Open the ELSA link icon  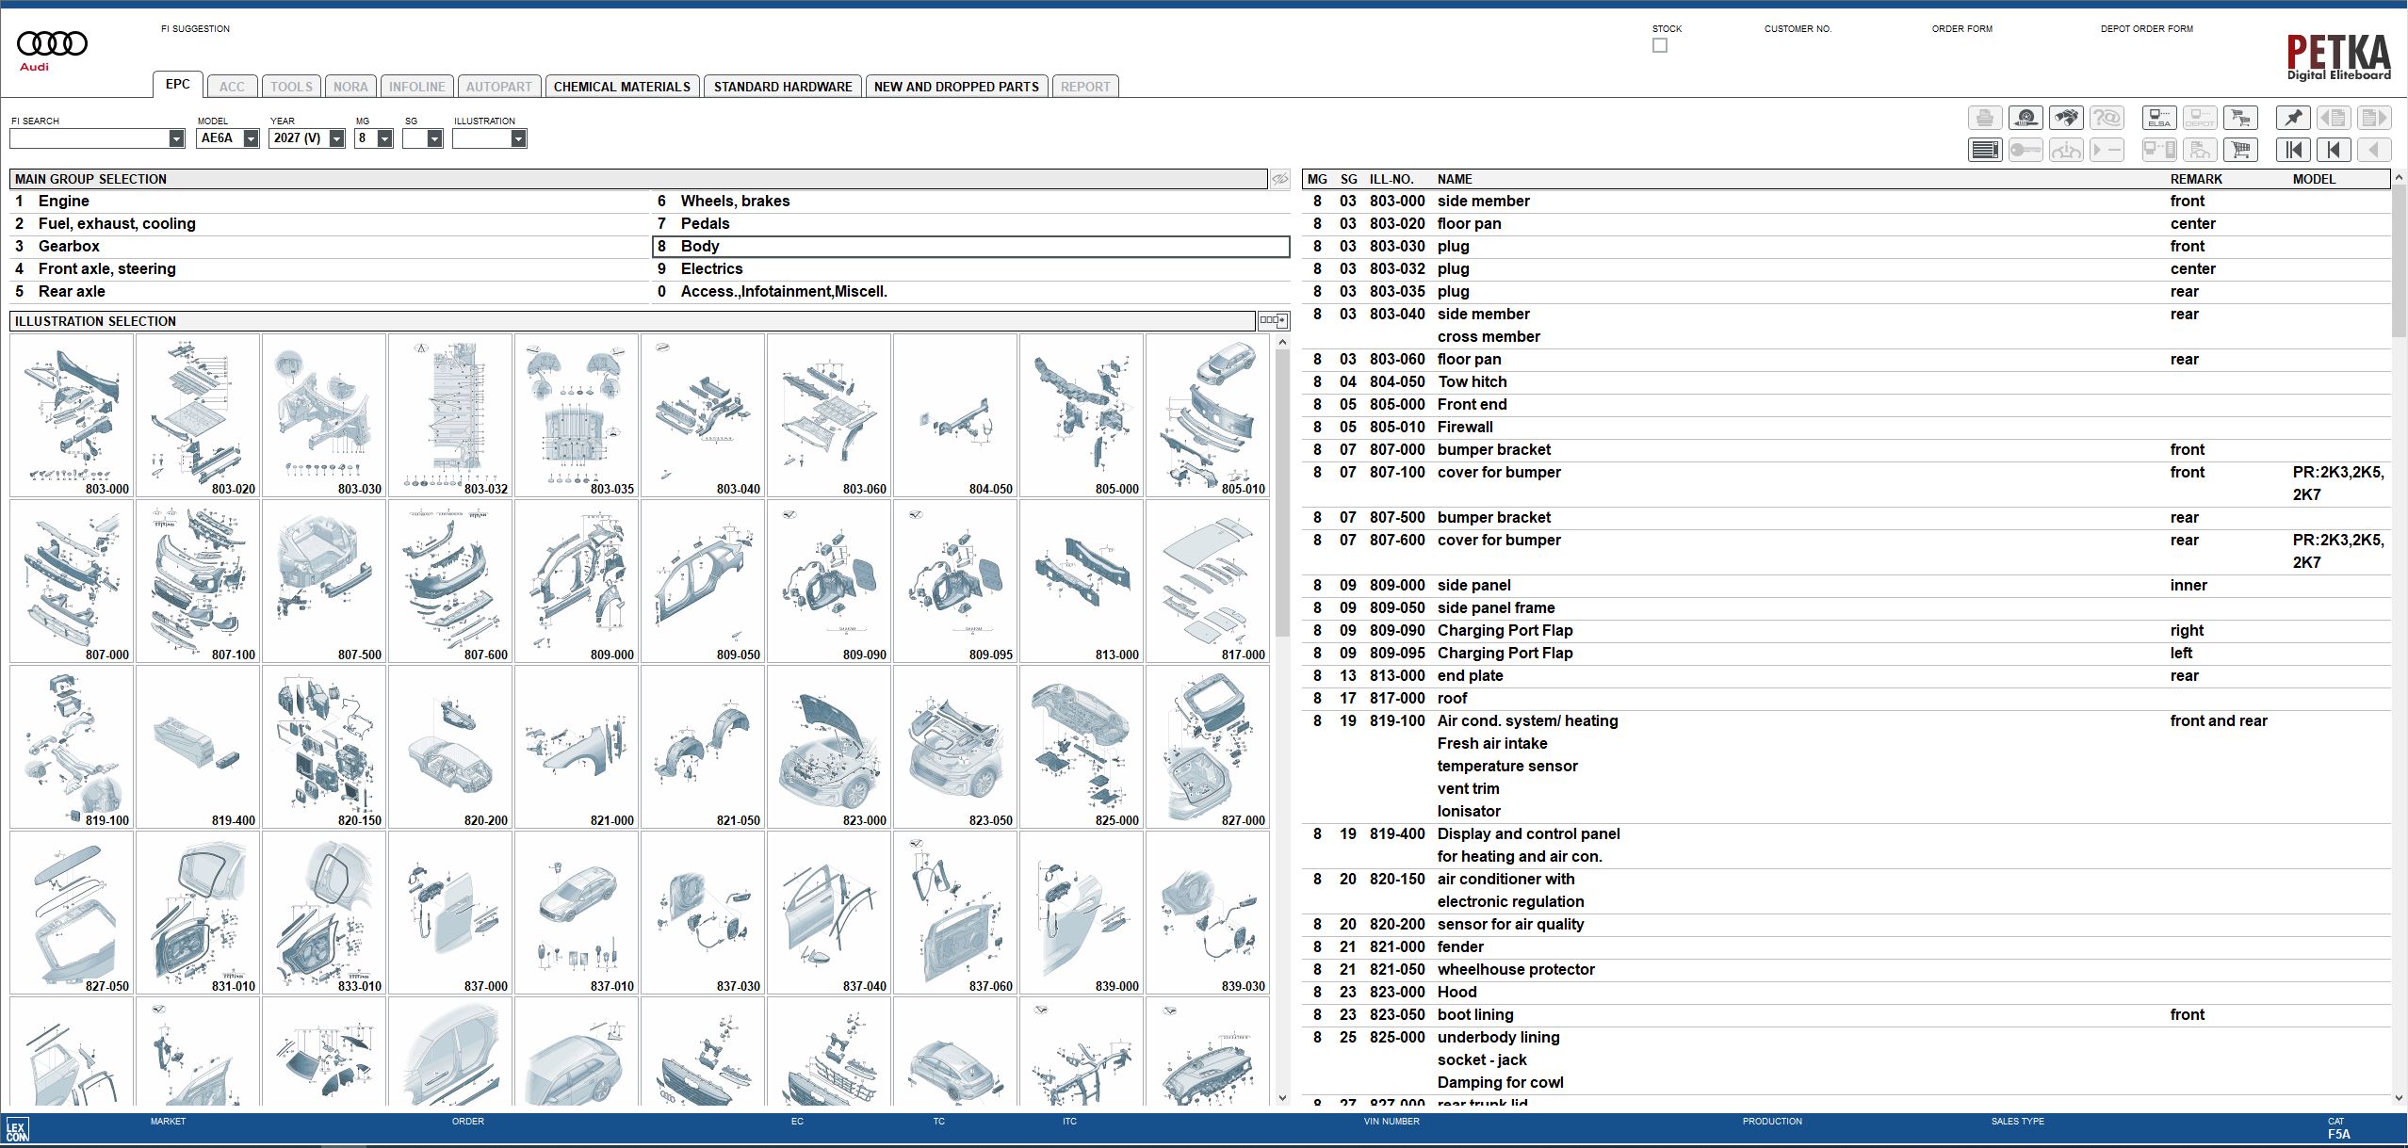(2159, 118)
